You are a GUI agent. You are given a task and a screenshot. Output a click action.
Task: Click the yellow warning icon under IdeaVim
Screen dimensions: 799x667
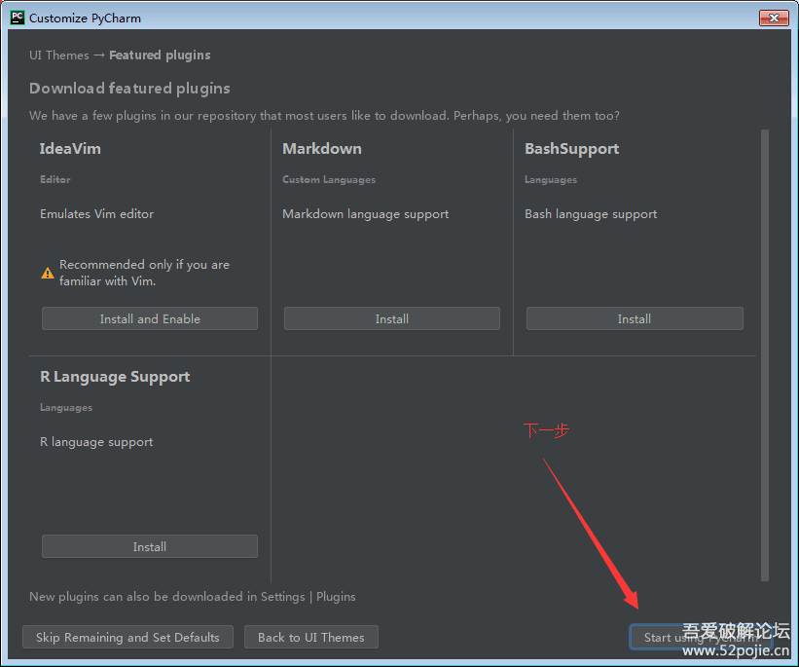point(48,274)
